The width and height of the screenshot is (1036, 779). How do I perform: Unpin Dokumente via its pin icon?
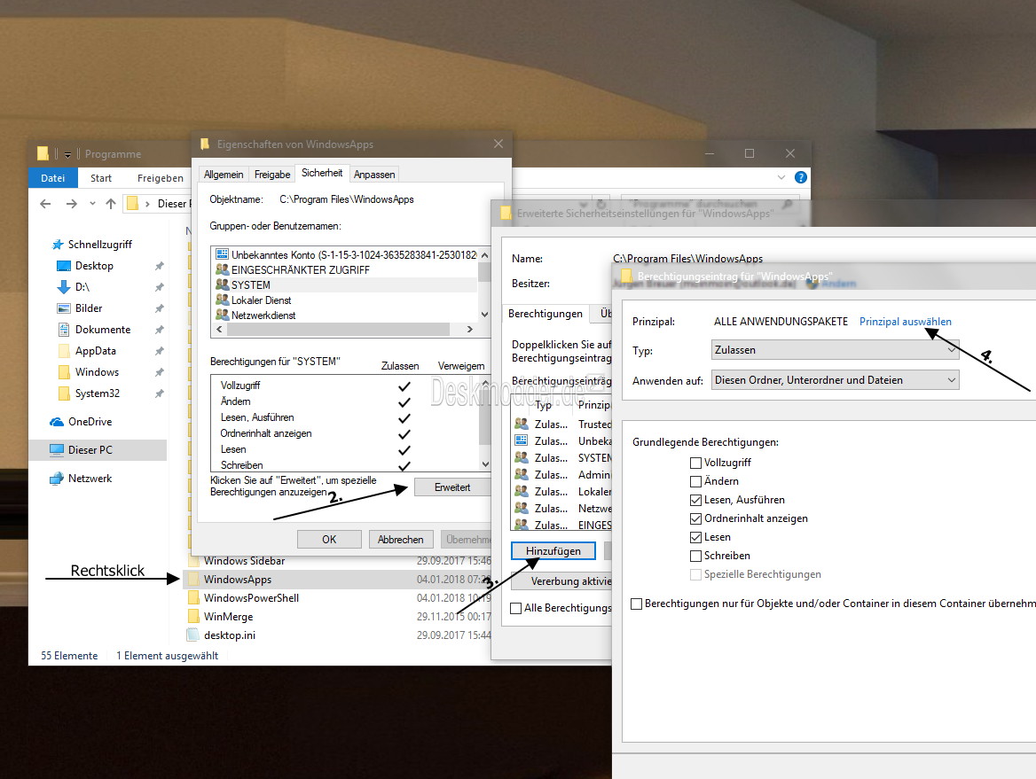point(160,330)
